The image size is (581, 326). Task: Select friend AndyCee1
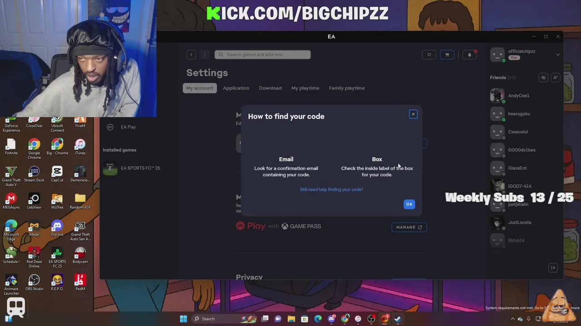(x=518, y=96)
